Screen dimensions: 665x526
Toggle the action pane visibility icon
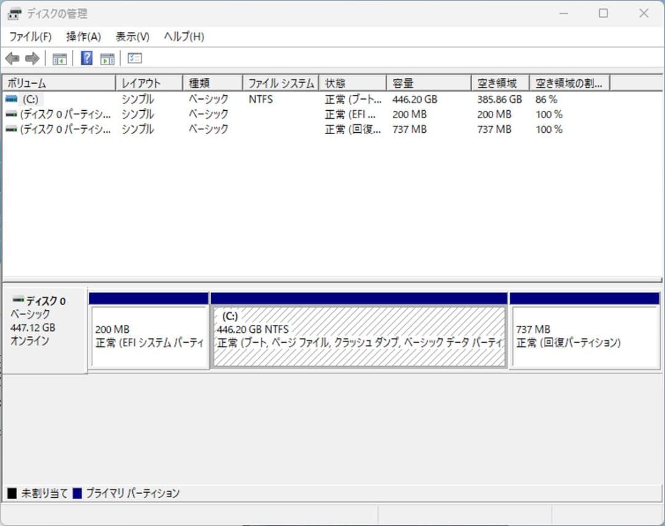[107, 58]
